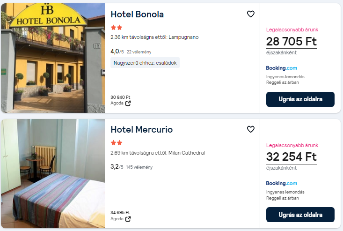
Task: Click the 28 705 Ft price
Action: coord(291,41)
